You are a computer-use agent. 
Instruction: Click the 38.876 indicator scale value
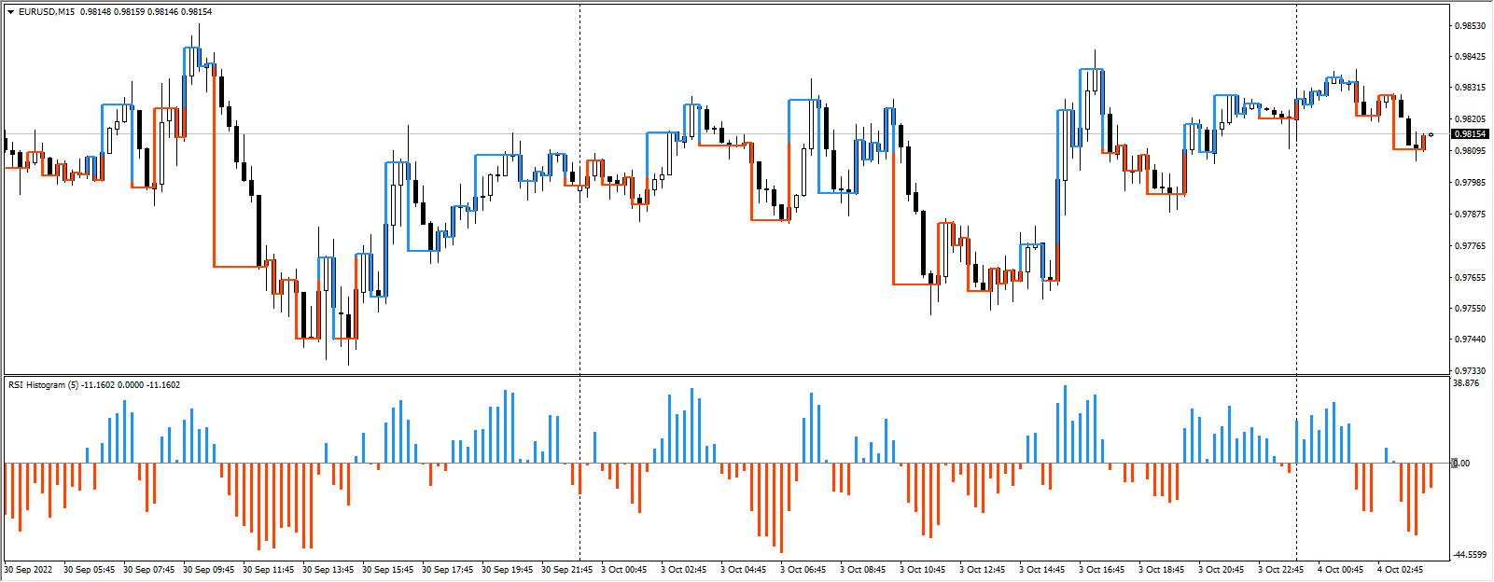tap(1467, 383)
